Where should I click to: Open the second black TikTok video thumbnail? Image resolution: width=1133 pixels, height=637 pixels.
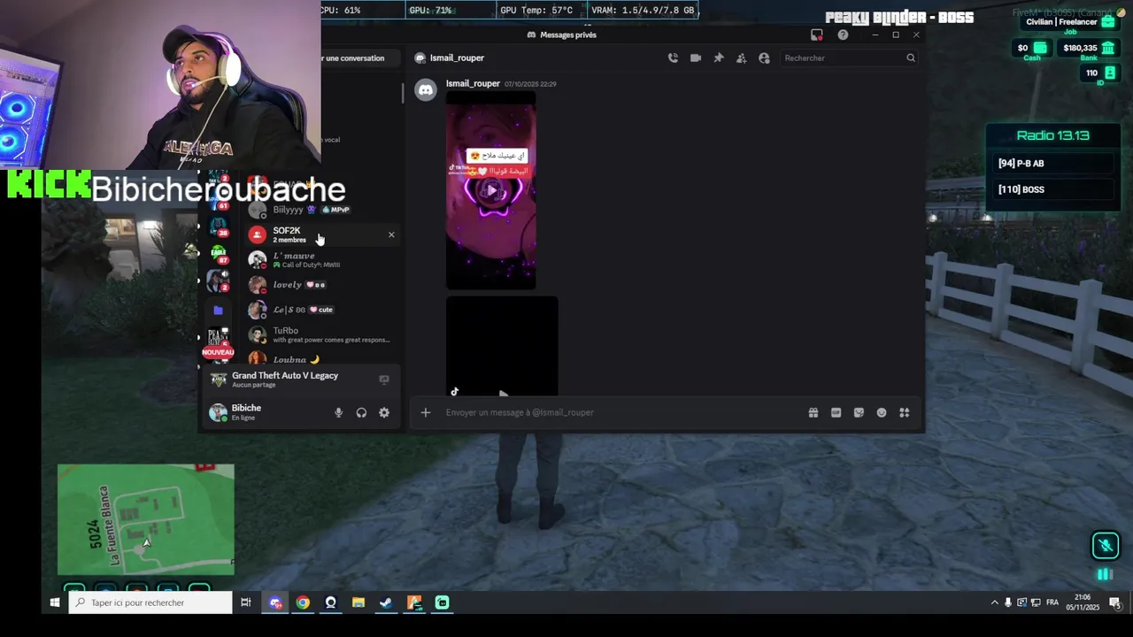point(502,346)
